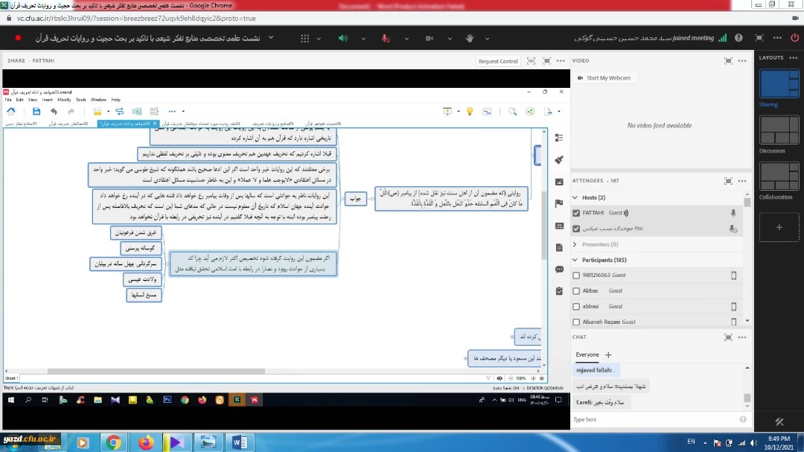
Task: Tick the checkbox for 9811216063 Guest
Action: tap(576, 276)
